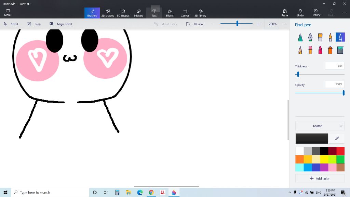Choose the dark gray color swatch

[316, 151]
